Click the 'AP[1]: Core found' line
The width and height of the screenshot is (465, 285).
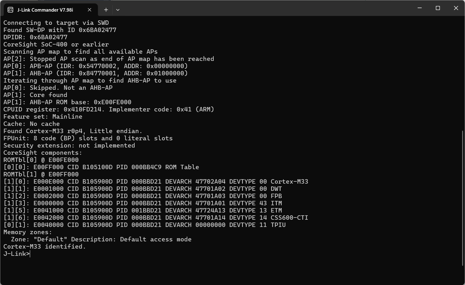click(x=35, y=95)
